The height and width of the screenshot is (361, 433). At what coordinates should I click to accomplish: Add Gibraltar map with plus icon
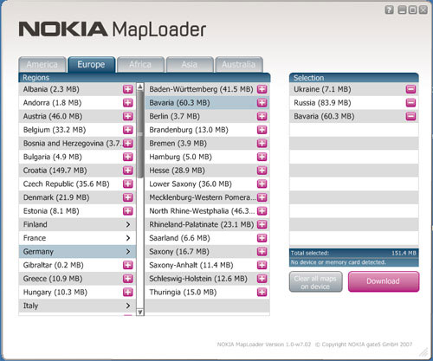click(x=128, y=265)
